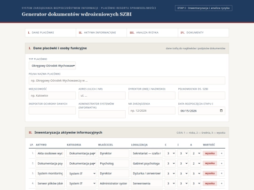Open the Dokumenty tab

[204, 33]
